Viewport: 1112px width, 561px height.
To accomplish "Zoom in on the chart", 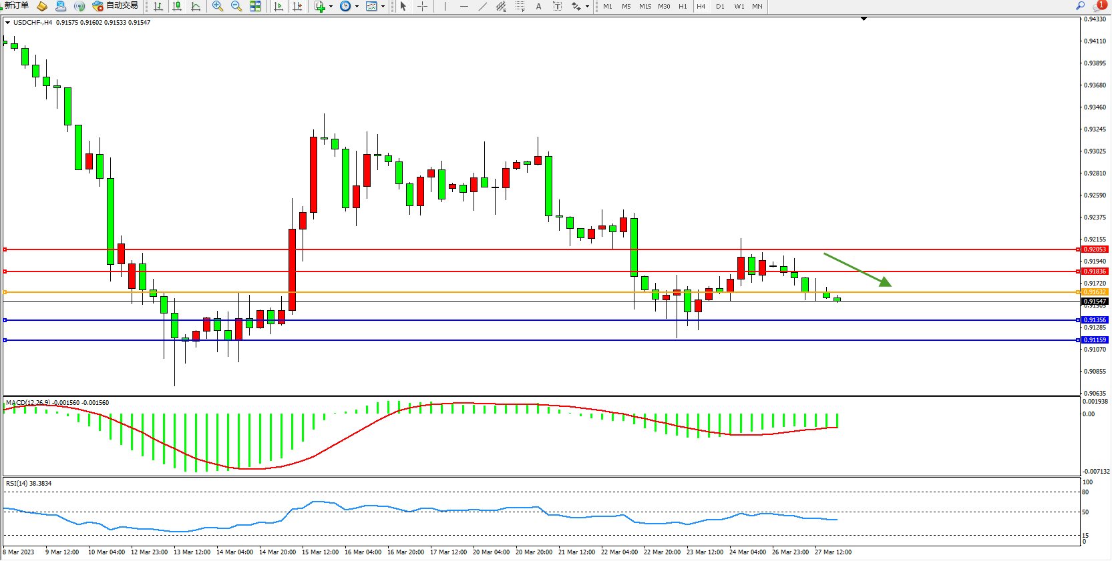I will pos(218,6).
